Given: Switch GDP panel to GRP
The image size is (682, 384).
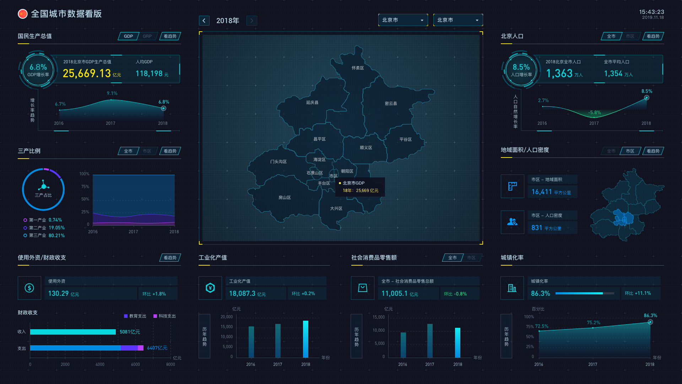Looking at the screenshot, I should point(147,36).
